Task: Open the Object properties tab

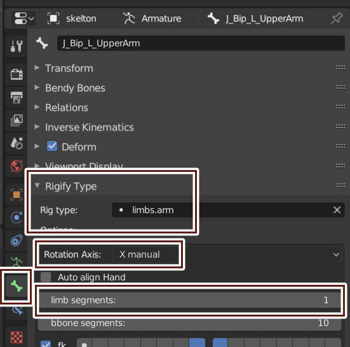Action: (17, 195)
